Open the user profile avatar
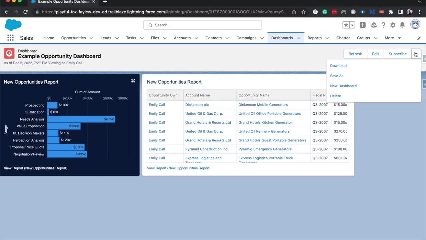 coord(415,25)
